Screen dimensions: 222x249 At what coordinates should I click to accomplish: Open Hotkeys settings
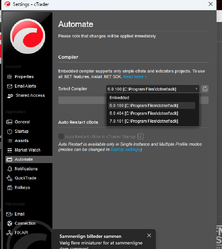click(x=22, y=188)
